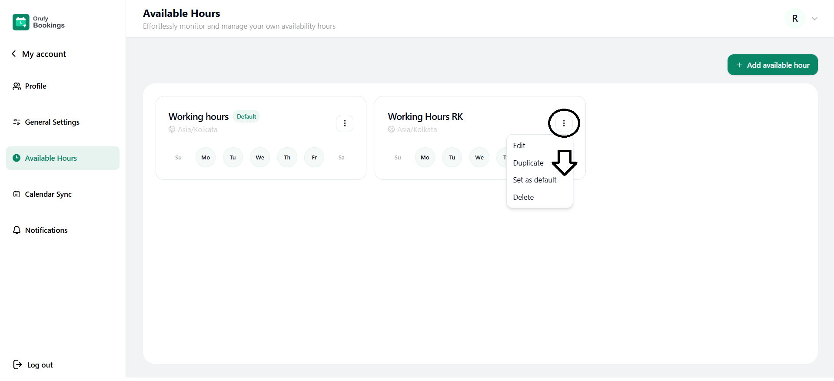The image size is (834, 381).
Task: Close the Working Hours RK options menu
Action: [x=564, y=123]
